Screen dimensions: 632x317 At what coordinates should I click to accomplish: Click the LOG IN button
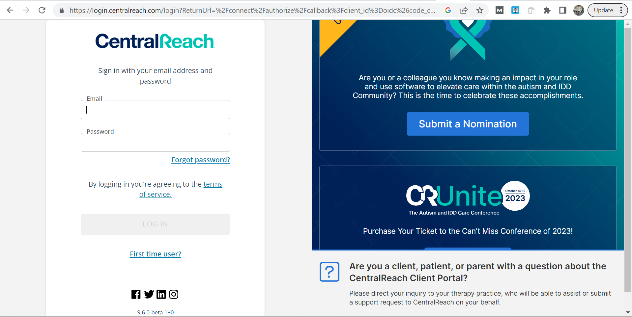(155, 224)
